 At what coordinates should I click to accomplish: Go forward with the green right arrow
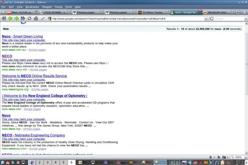click(x=16, y=18)
